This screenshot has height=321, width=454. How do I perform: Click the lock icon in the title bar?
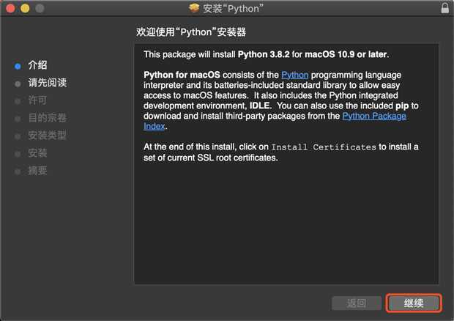coord(445,8)
